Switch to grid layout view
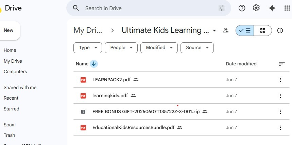 tap(262, 30)
